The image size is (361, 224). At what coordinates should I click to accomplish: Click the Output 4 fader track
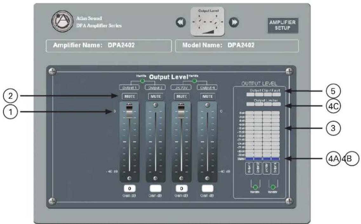207,142
